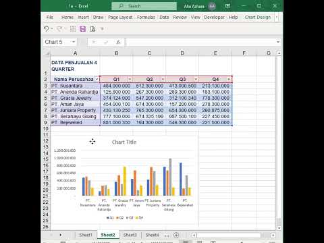
Task: Select row 10 header
Action: [x=46, y=129]
